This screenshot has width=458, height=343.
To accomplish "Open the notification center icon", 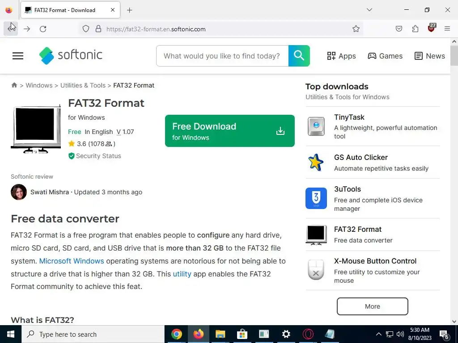I will tap(444, 335).
